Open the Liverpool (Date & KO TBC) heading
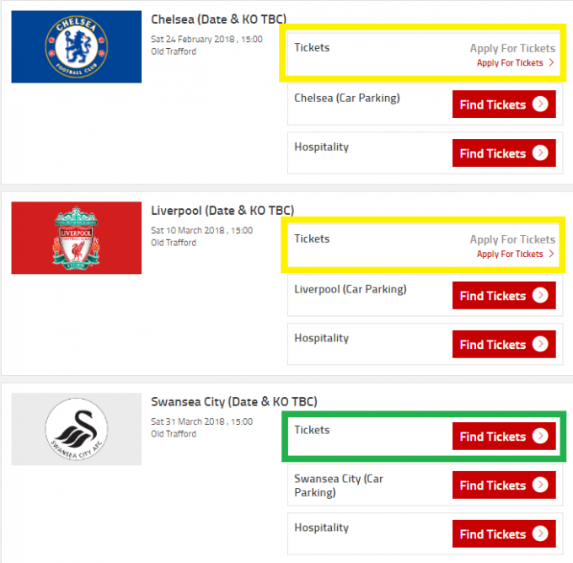 pyautogui.click(x=222, y=211)
